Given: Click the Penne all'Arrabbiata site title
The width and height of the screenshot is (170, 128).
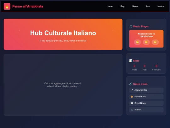Looking at the screenshot, I should pyautogui.click(x=28, y=6).
